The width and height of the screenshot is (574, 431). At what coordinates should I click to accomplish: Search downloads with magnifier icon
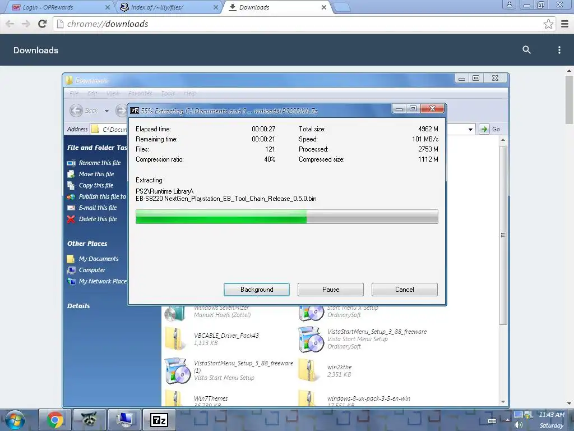[x=526, y=50]
